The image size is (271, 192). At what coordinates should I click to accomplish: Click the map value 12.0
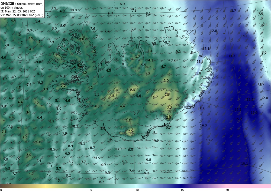tap(264, 98)
